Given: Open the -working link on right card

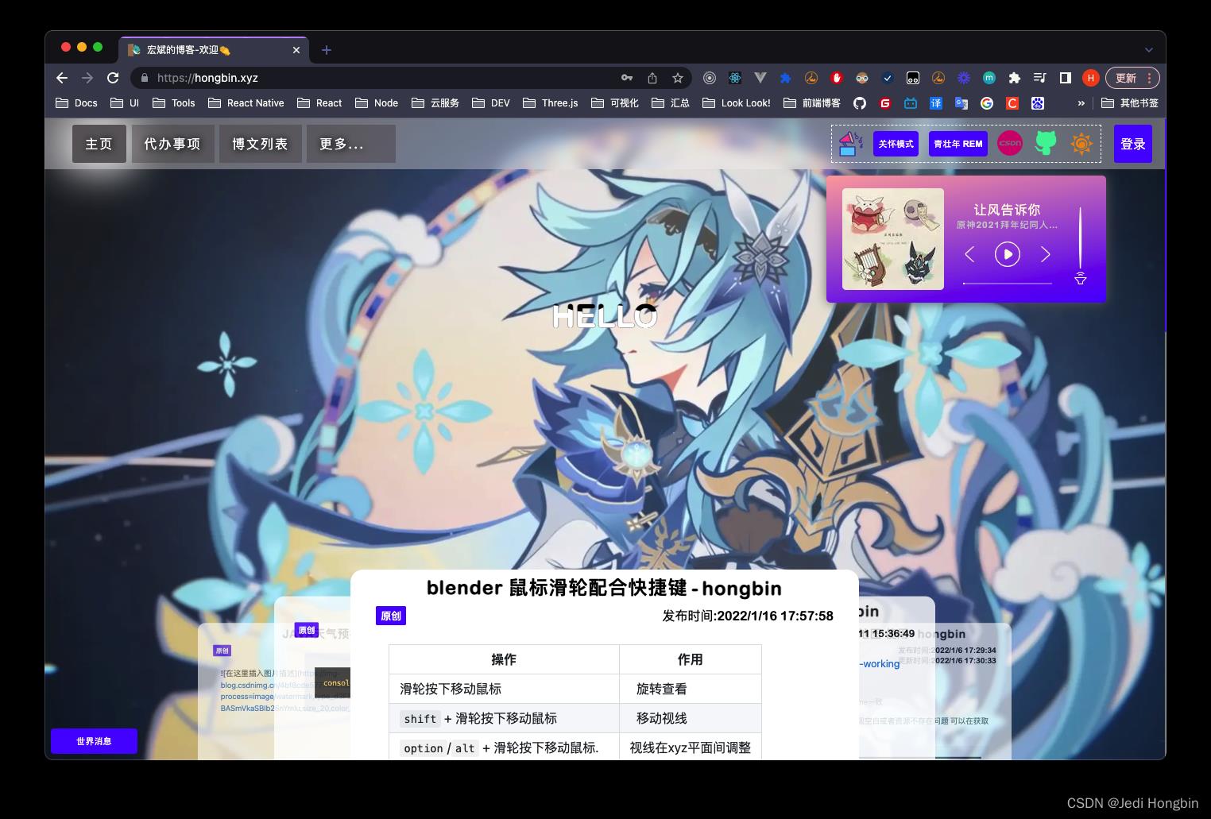Looking at the screenshot, I should [x=880, y=664].
